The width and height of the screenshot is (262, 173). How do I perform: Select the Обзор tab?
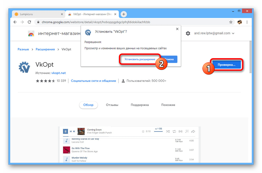(88, 105)
